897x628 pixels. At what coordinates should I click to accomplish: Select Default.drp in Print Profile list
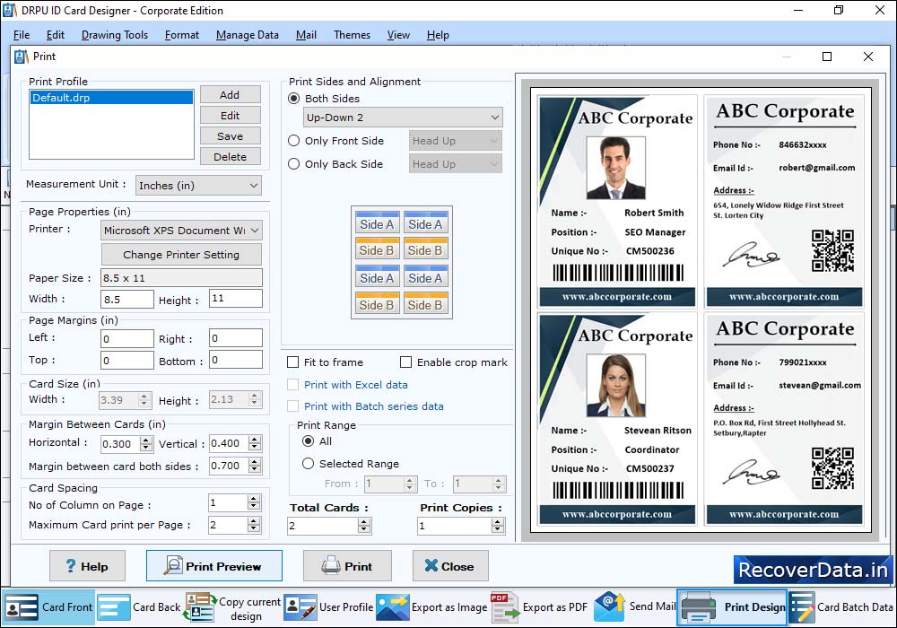[x=111, y=98]
